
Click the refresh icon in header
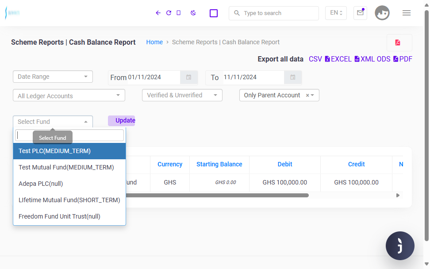(169, 13)
